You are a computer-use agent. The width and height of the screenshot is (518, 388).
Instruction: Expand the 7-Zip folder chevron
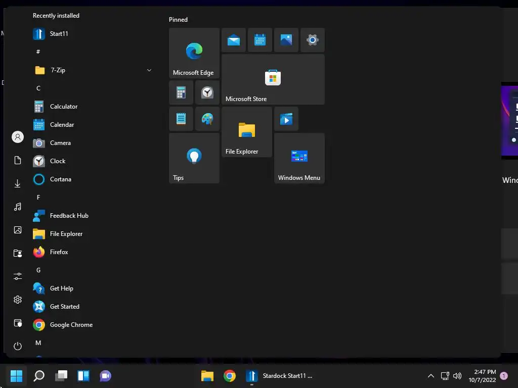click(149, 70)
